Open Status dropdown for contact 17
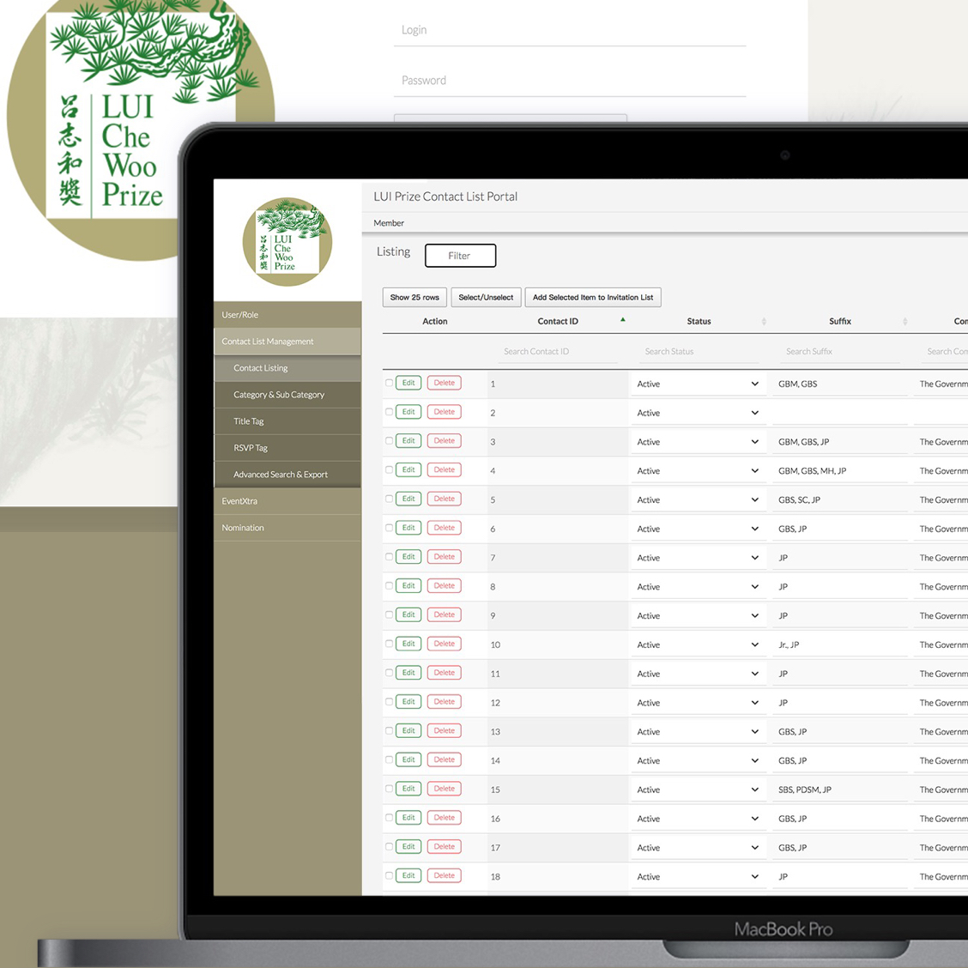This screenshot has height=968, width=968. pyautogui.click(x=699, y=848)
